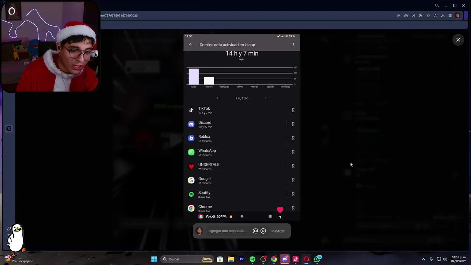The height and width of the screenshot is (265, 471).
Task: Set app timer hourglass for Google
Action: [293, 180]
